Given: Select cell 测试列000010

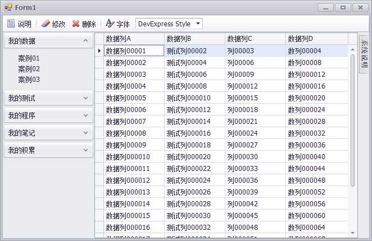Looking at the screenshot, I should (194, 98).
